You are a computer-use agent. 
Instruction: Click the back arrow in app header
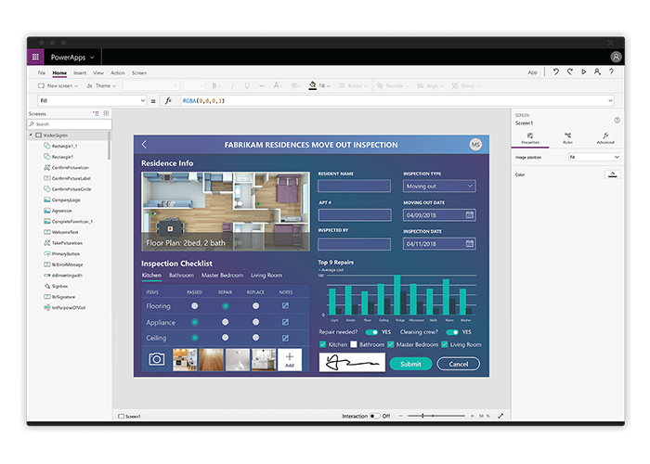coord(144,145)
